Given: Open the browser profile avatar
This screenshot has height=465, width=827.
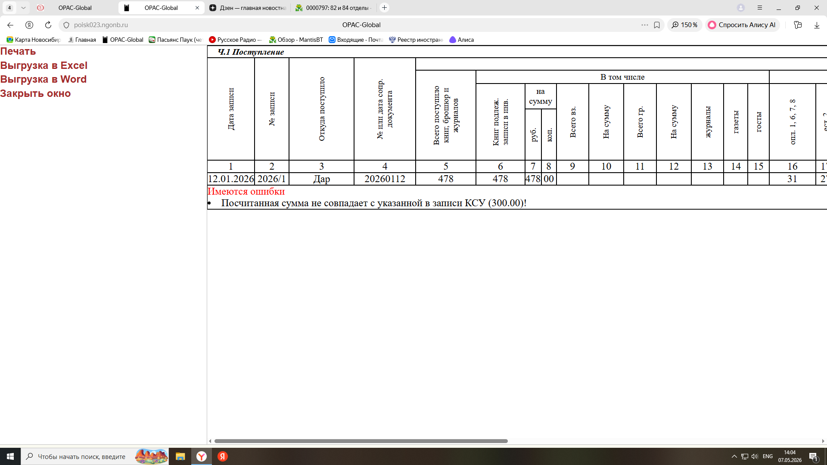Looking at the screenshot, I should (x=741, y=8).
